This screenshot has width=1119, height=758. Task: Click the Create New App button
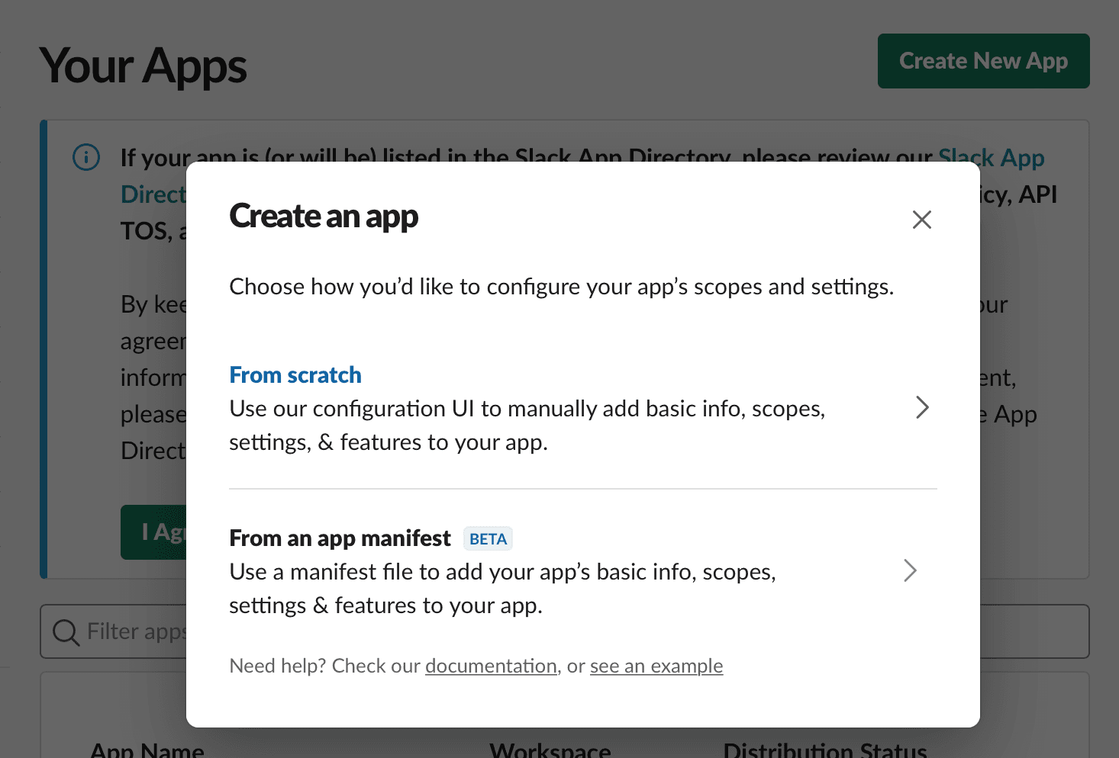click(983, 61)
